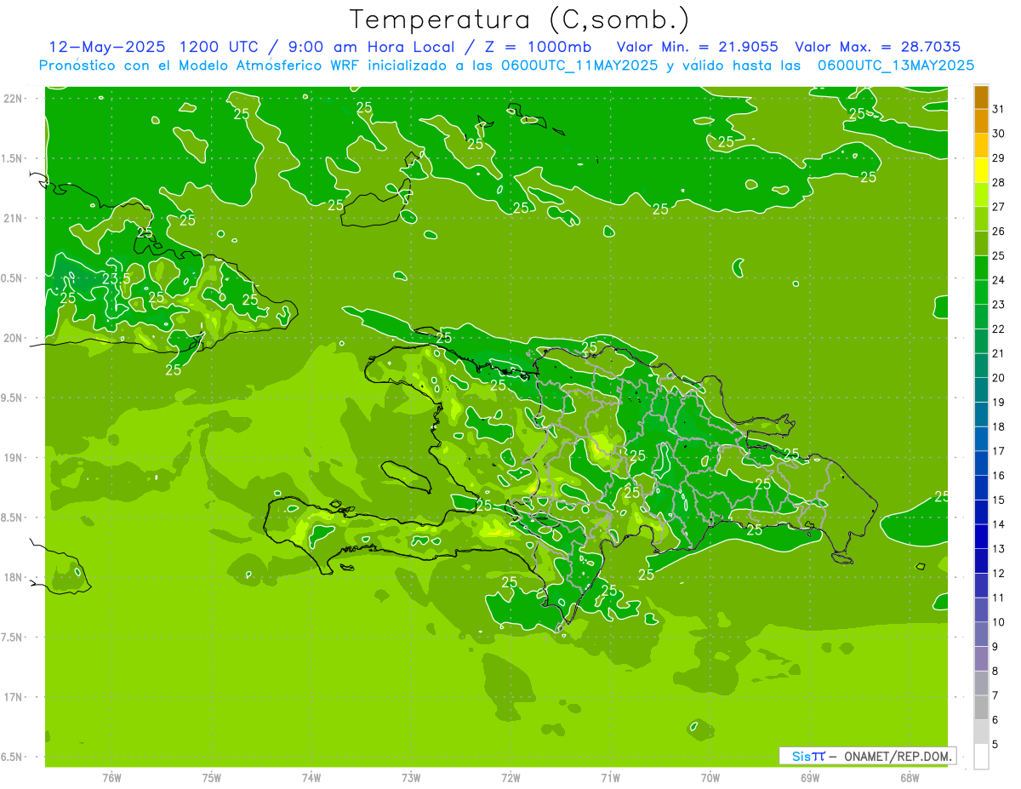
Task: Click the "Valor Min. = 21.9055" value
Action: (x=698, y=47)
